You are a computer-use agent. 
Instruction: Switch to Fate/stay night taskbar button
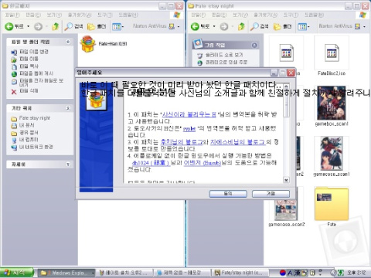click(240, 273)
